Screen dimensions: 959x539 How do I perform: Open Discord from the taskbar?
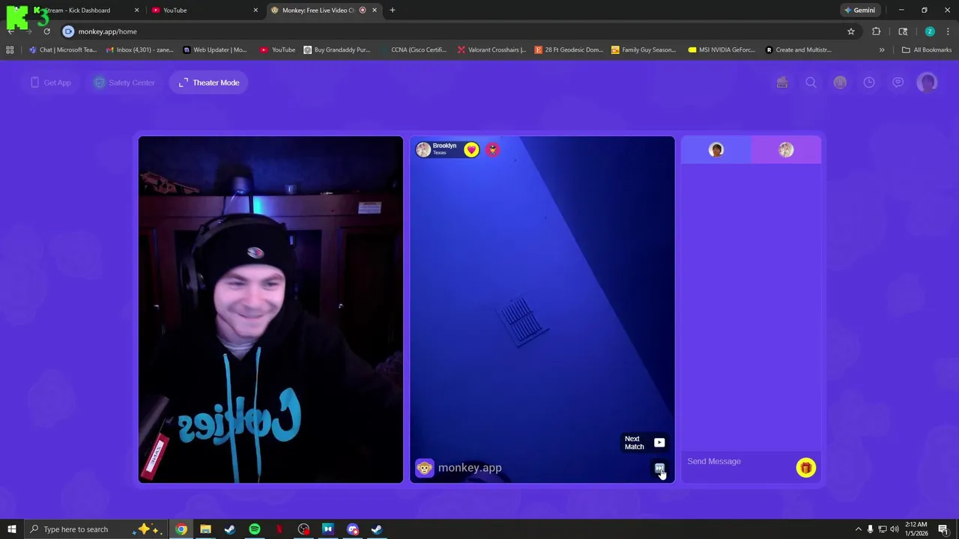click(353, 529)
